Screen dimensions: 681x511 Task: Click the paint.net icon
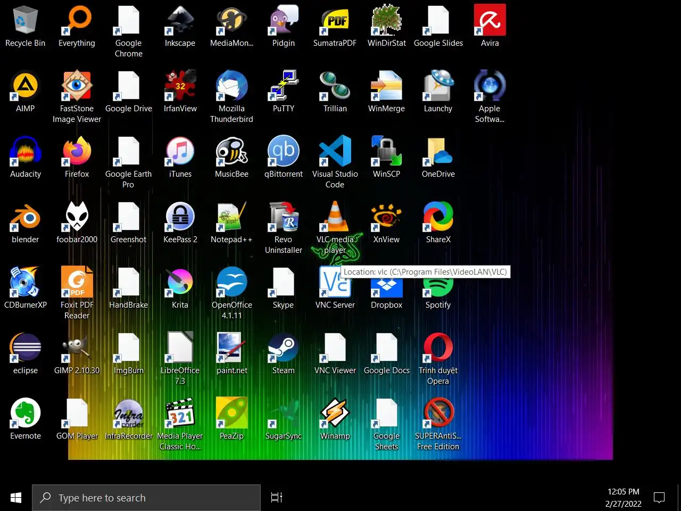click(231, 348)
